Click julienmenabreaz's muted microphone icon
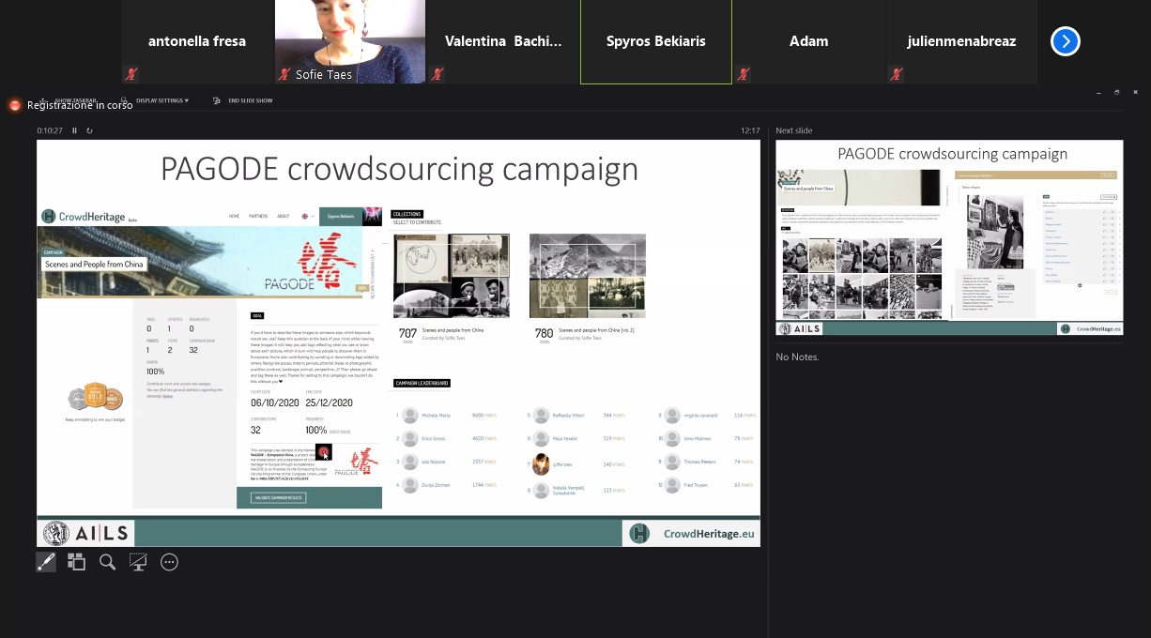1151x638 pixels. click(x=897, y=74)
